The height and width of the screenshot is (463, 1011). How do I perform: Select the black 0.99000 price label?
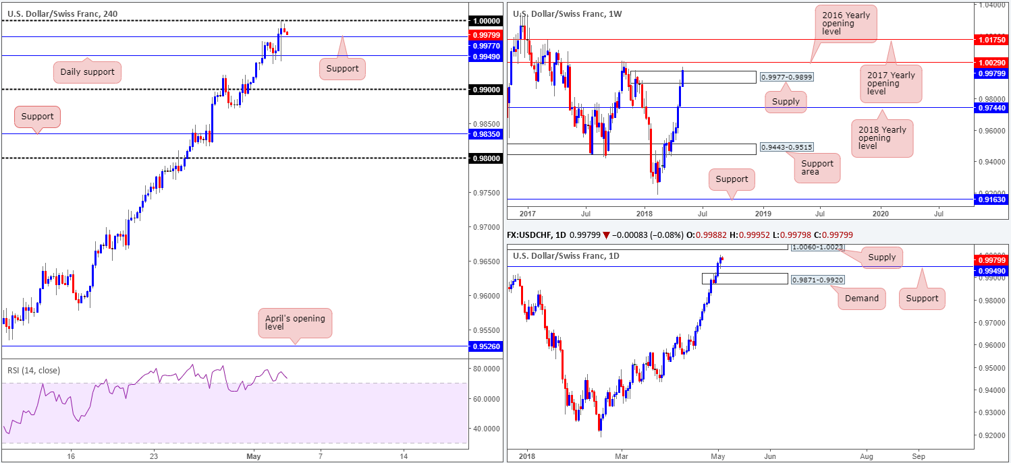(485, 89)
